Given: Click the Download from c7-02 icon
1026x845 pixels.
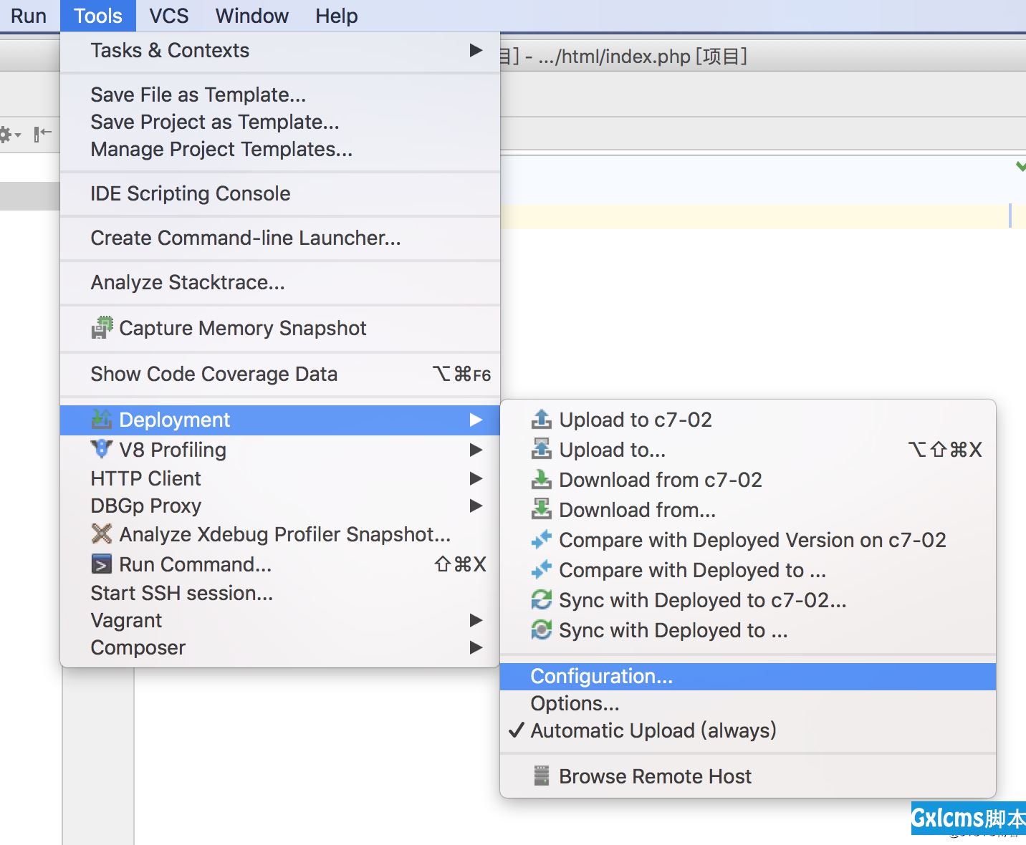Looking at the screenshot, I should (x=541, y=479).
